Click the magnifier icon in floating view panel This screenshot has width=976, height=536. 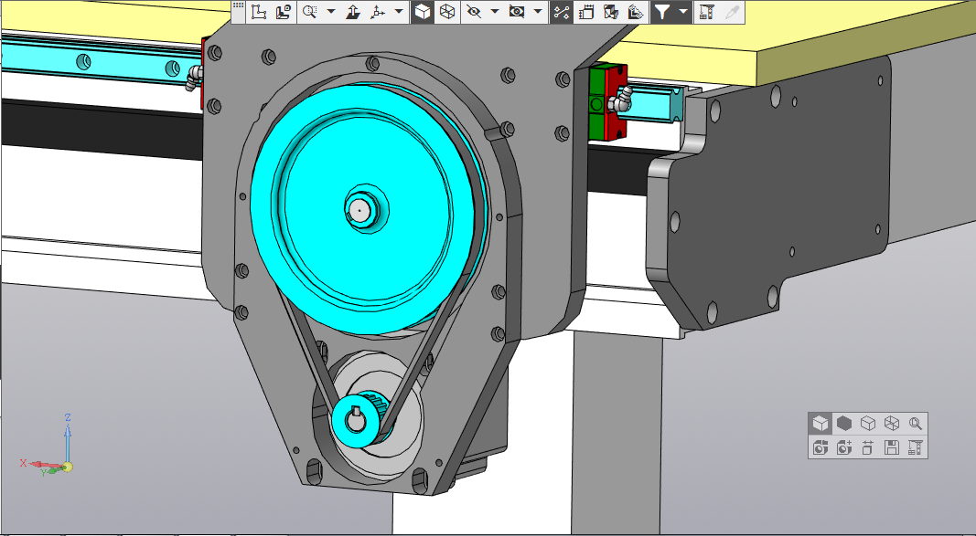(916, 424)
